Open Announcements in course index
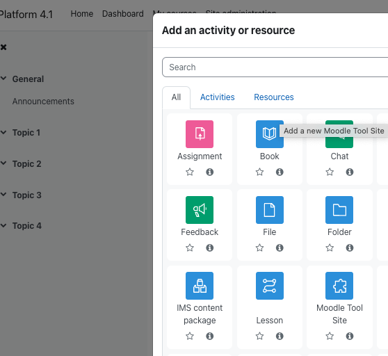 (x=43, y=102)
